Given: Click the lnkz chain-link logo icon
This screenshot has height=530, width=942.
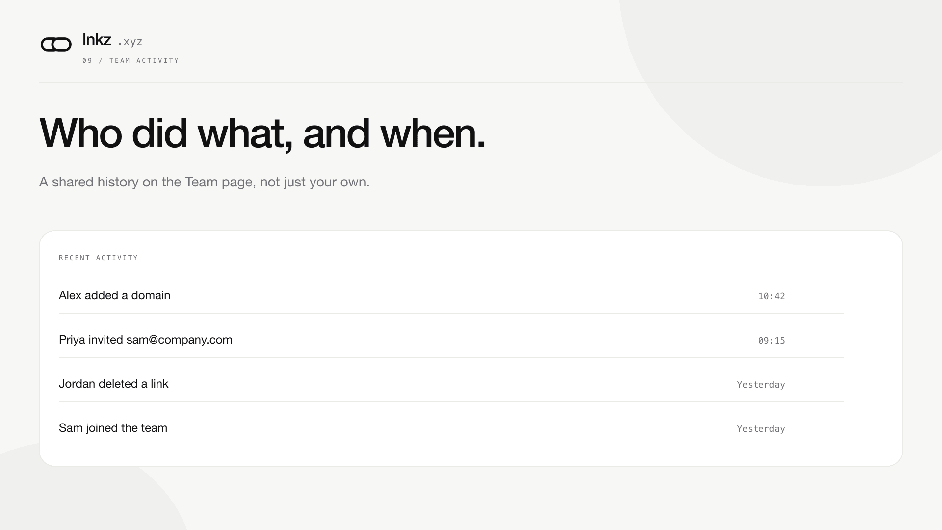Looking at the screenshot, I should [x=56, y=44].
